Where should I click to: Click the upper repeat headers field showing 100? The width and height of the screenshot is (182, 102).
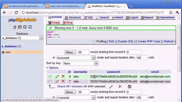tap(141, 58)
